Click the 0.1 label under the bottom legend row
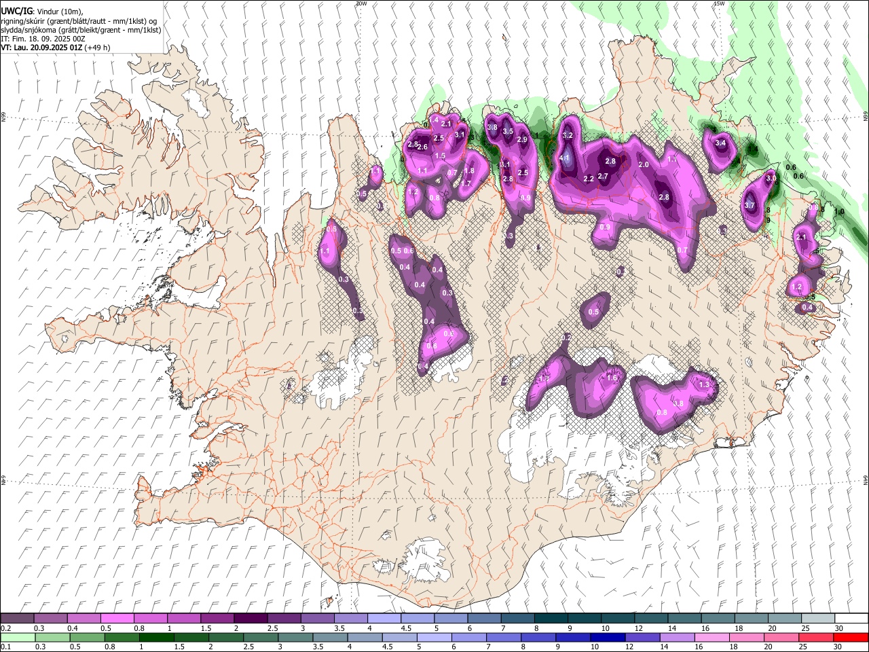 click(x=5, y=647)
